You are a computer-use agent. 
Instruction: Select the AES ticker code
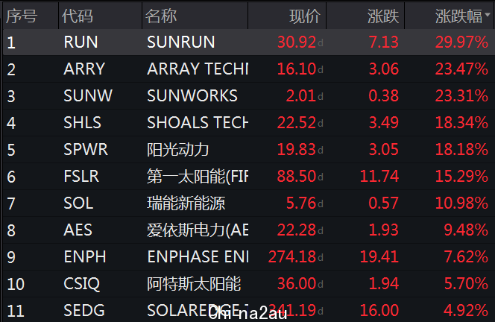(78, 230)
